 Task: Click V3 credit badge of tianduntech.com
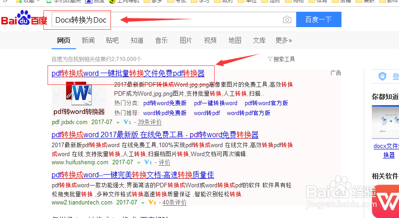coord(152,203)
